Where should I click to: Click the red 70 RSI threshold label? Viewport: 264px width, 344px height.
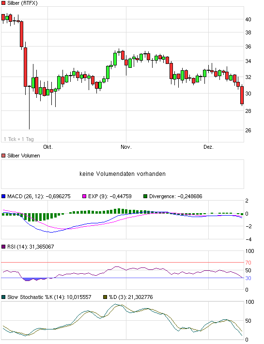coord(248,263)
